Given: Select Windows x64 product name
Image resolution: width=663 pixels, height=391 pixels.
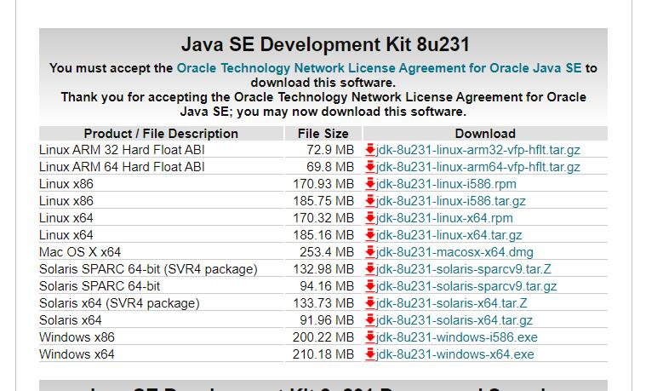Looking at the screenshot, I should point(77,354).
